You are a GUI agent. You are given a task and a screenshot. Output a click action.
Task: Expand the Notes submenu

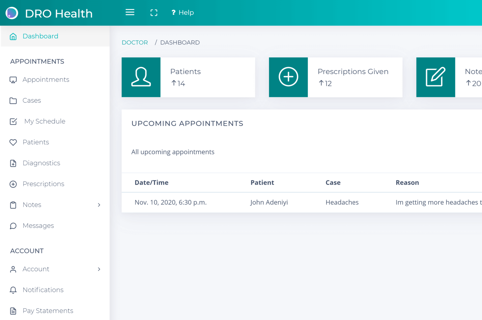pyautogui.click(x=99, y=205)
